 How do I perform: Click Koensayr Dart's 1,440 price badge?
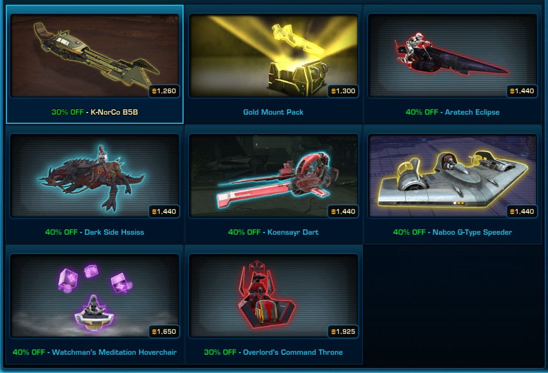click(x=343, y=212)
